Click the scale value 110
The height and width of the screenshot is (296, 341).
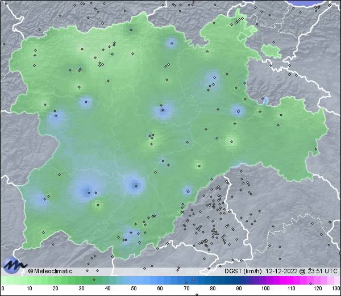(x=292, y=289)
